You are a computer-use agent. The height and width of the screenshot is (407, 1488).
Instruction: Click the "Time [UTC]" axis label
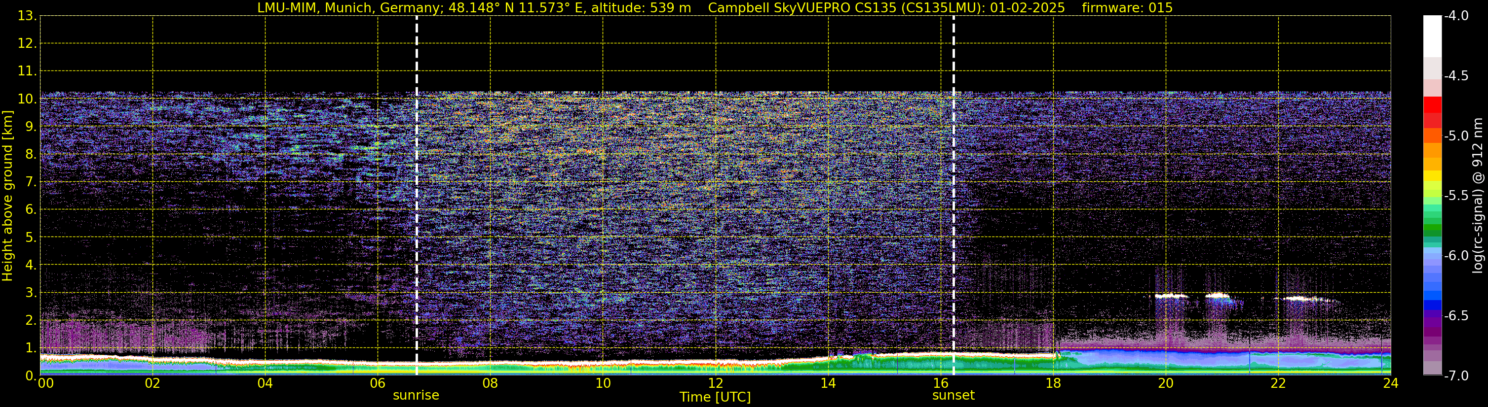pos(715,397)
